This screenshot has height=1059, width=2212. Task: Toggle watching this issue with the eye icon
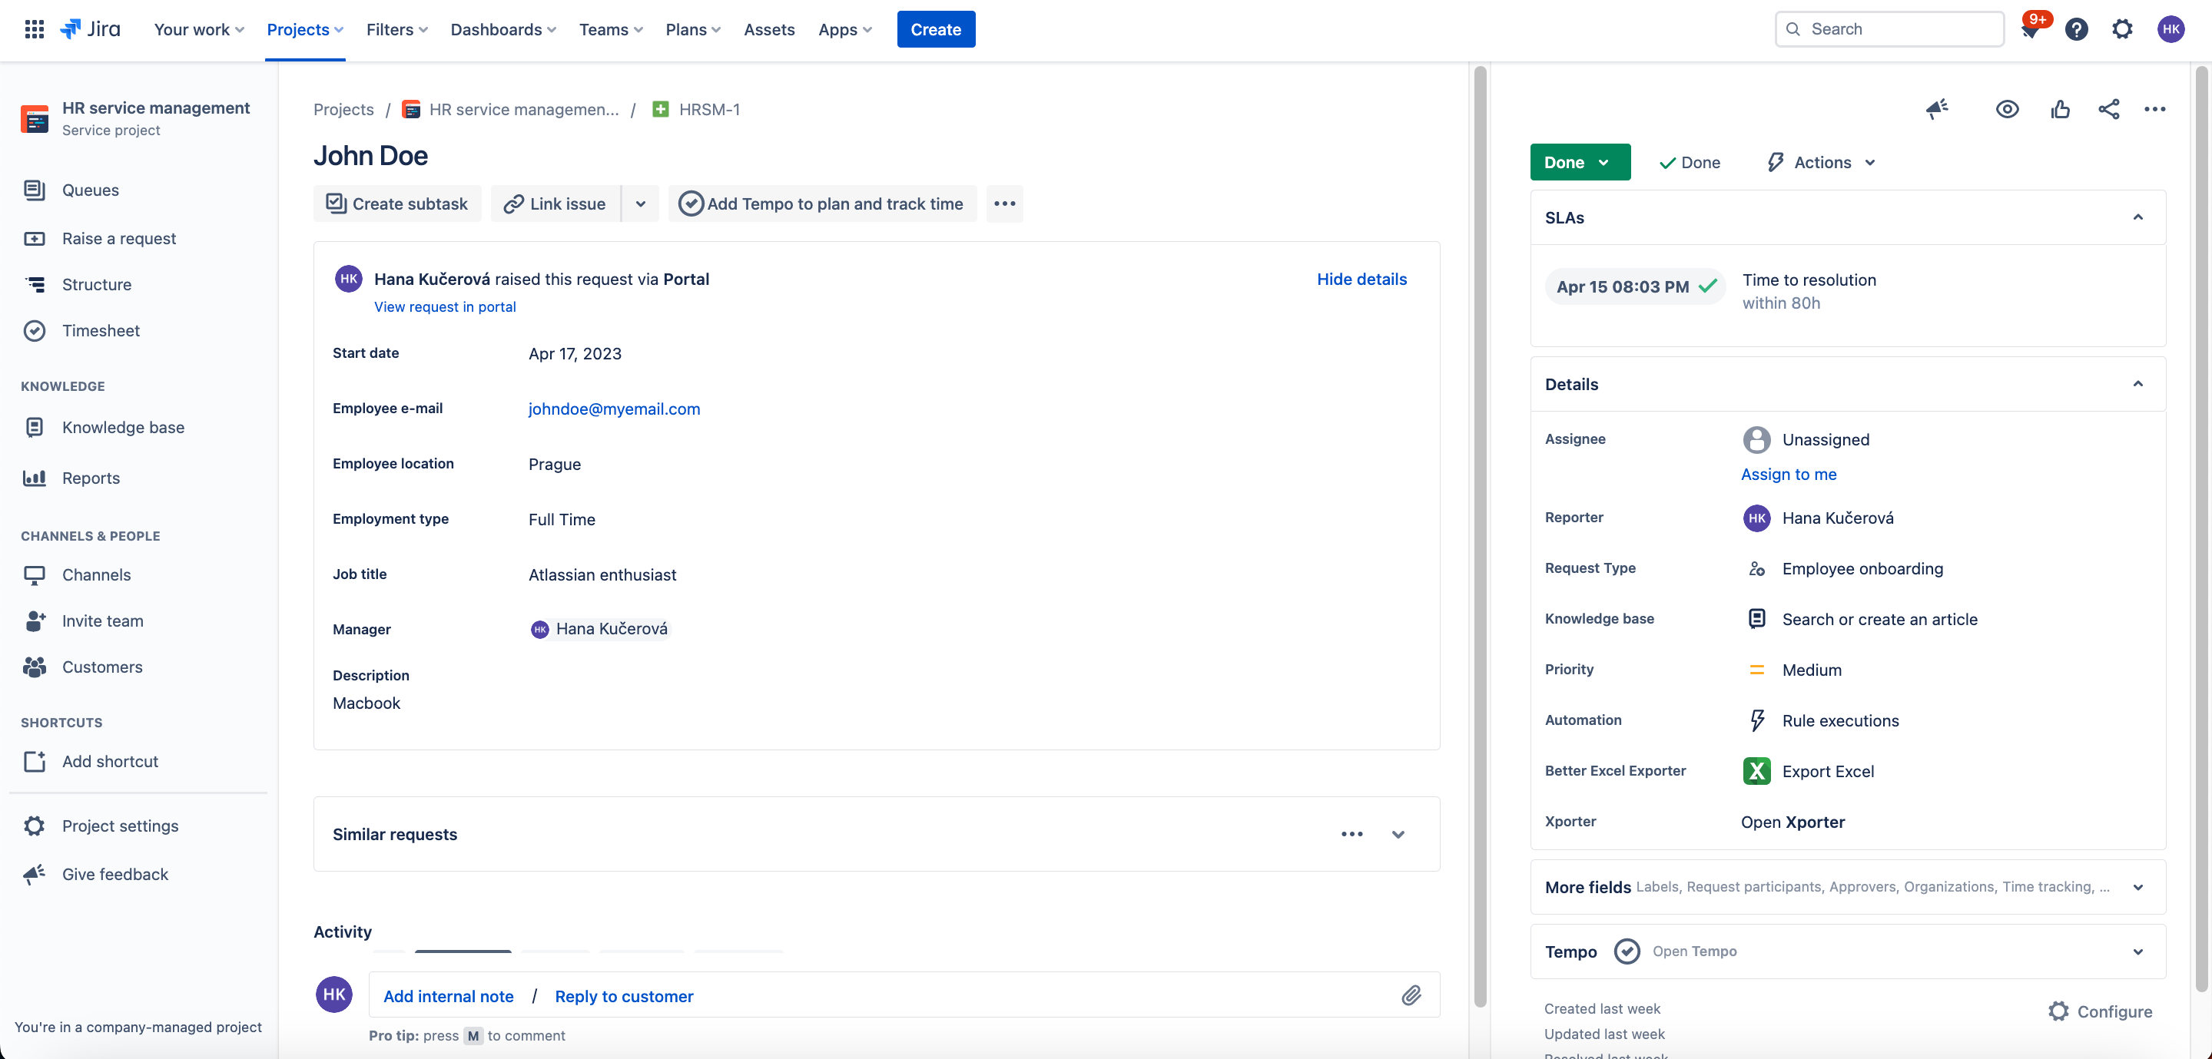tap(2007, 110)
